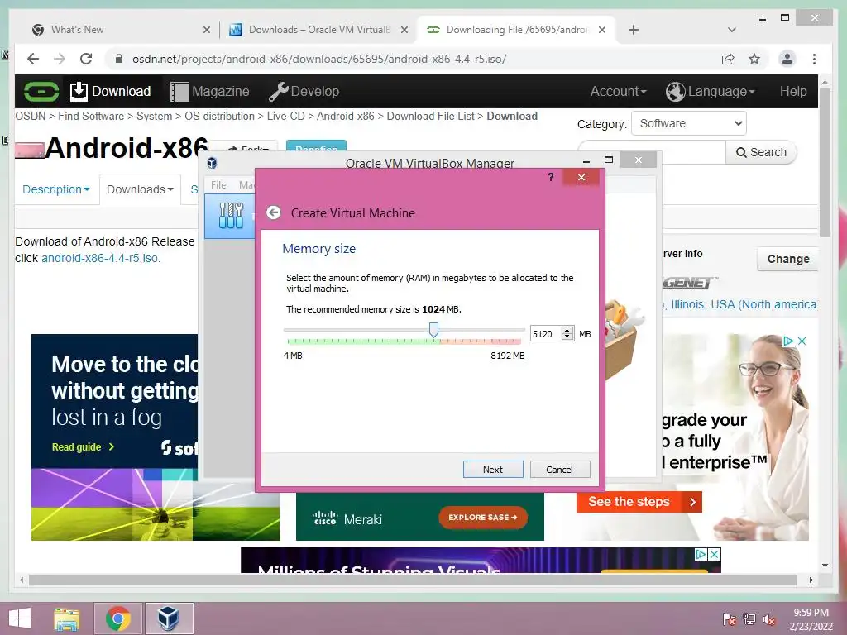Close the right side ad with the X icon
847x635 pixels.
coord(802,341)
